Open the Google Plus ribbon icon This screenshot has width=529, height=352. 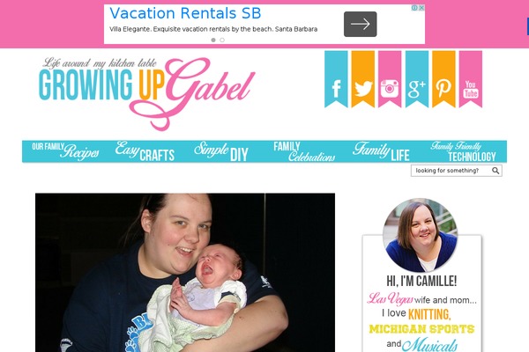pyautogui.click(x=417, y=79)
